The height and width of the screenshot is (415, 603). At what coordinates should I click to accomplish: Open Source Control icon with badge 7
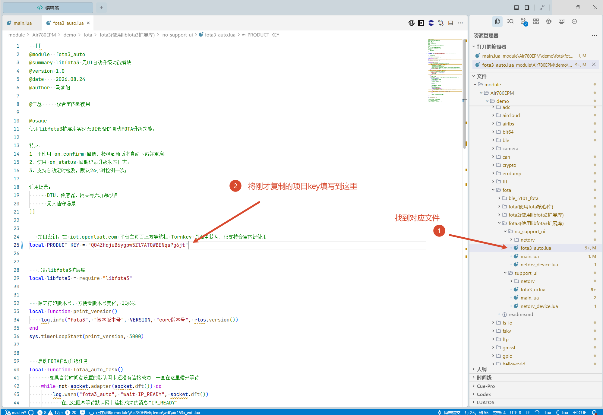tap(524, 22)
